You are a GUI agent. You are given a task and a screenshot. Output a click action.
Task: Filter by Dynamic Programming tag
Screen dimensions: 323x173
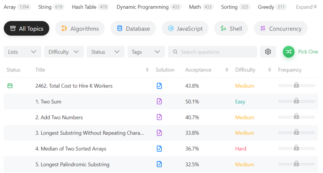coord(149,7)
